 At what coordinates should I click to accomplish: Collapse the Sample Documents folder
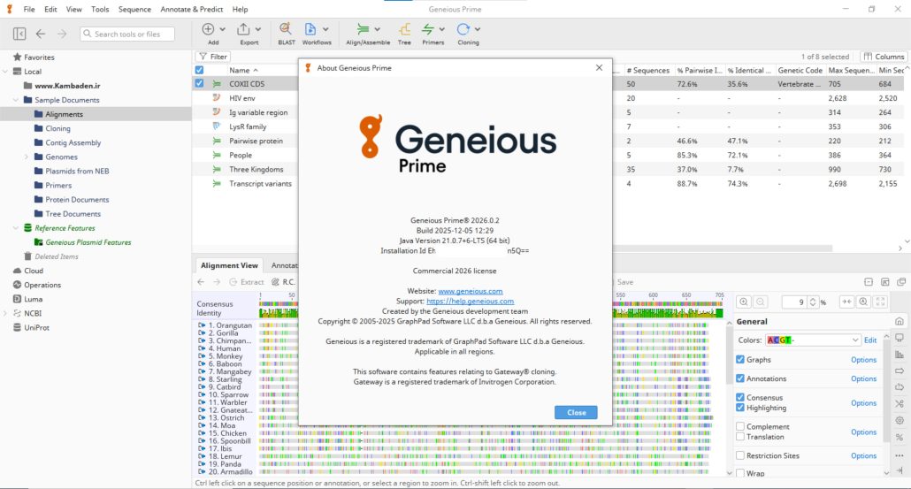point(16,100)
